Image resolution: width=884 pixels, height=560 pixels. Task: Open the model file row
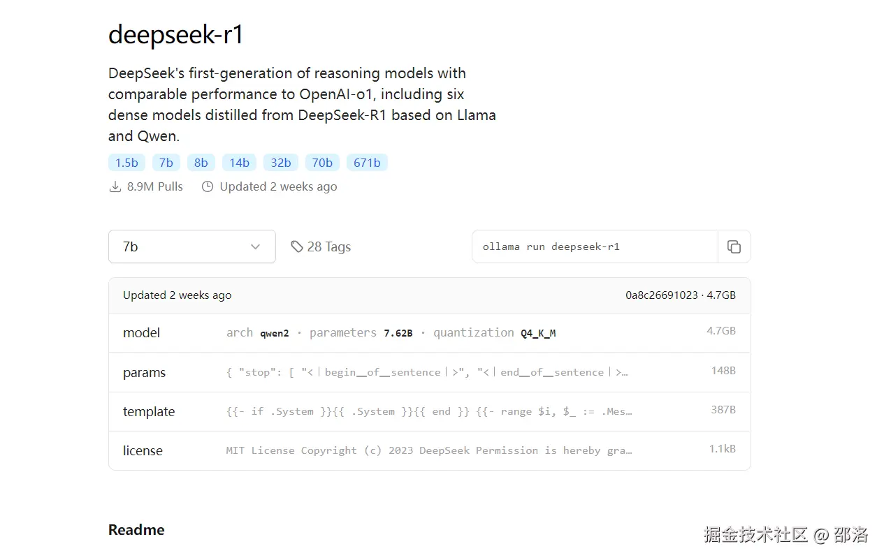tap(429, 333)
